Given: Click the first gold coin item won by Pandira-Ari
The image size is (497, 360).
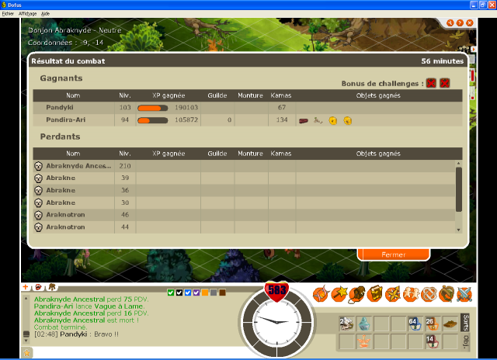Looking at the screenshot, I should pyautogui.click(x=333, y=120).
